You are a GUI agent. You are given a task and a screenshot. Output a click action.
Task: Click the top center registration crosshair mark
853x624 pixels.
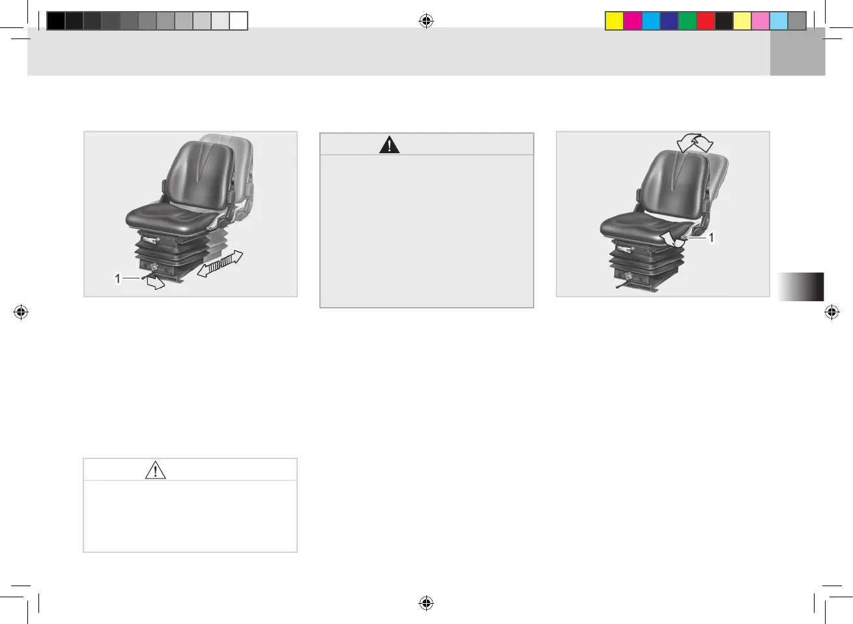pyautogui.click(x=426, y=21)
